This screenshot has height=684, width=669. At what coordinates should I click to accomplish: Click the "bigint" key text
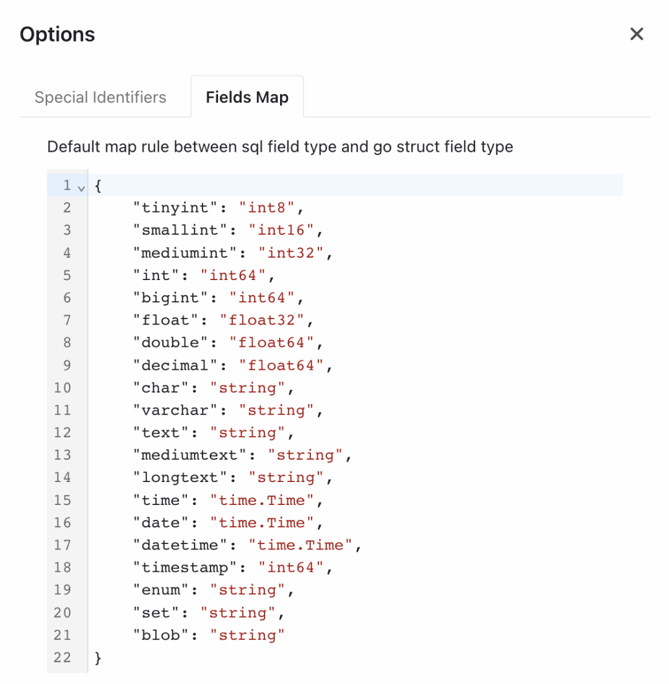pos(170,297)
